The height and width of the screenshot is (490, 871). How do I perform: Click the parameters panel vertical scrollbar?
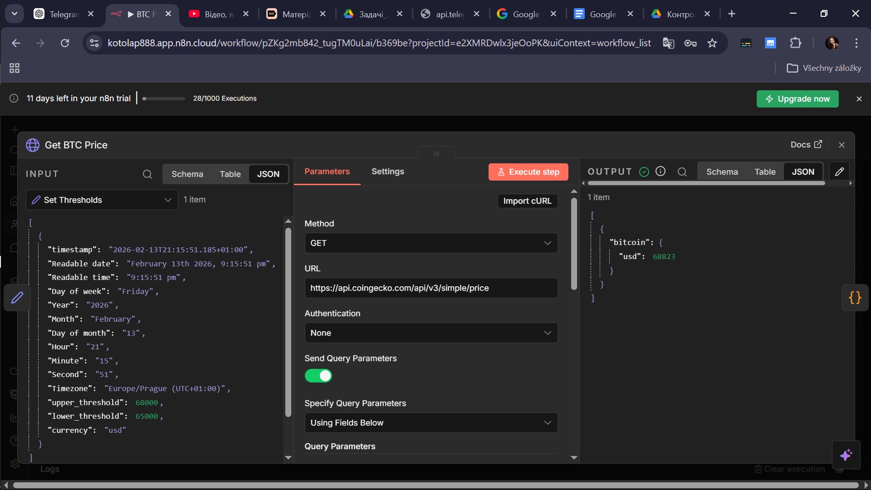(x=574, y=244)
